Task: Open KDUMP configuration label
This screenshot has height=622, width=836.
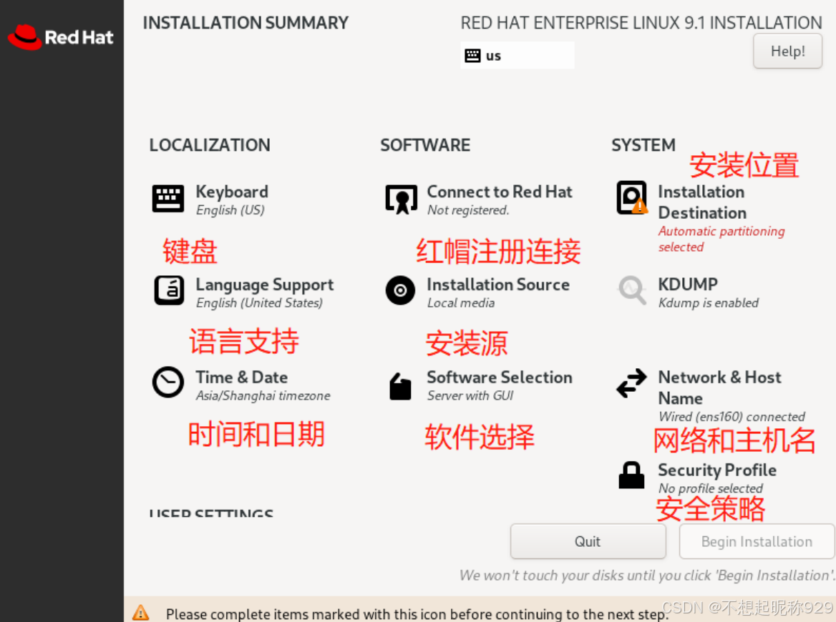Action: (x=688, y=285)
